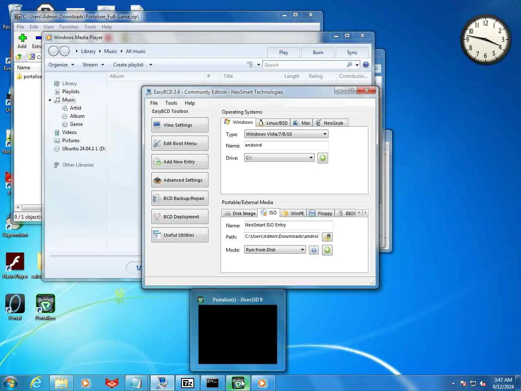Image resolution: width=521 pixels, height=391 pixels.
Task: Collapse the Music tree node
Action: (x=50, y=100)
